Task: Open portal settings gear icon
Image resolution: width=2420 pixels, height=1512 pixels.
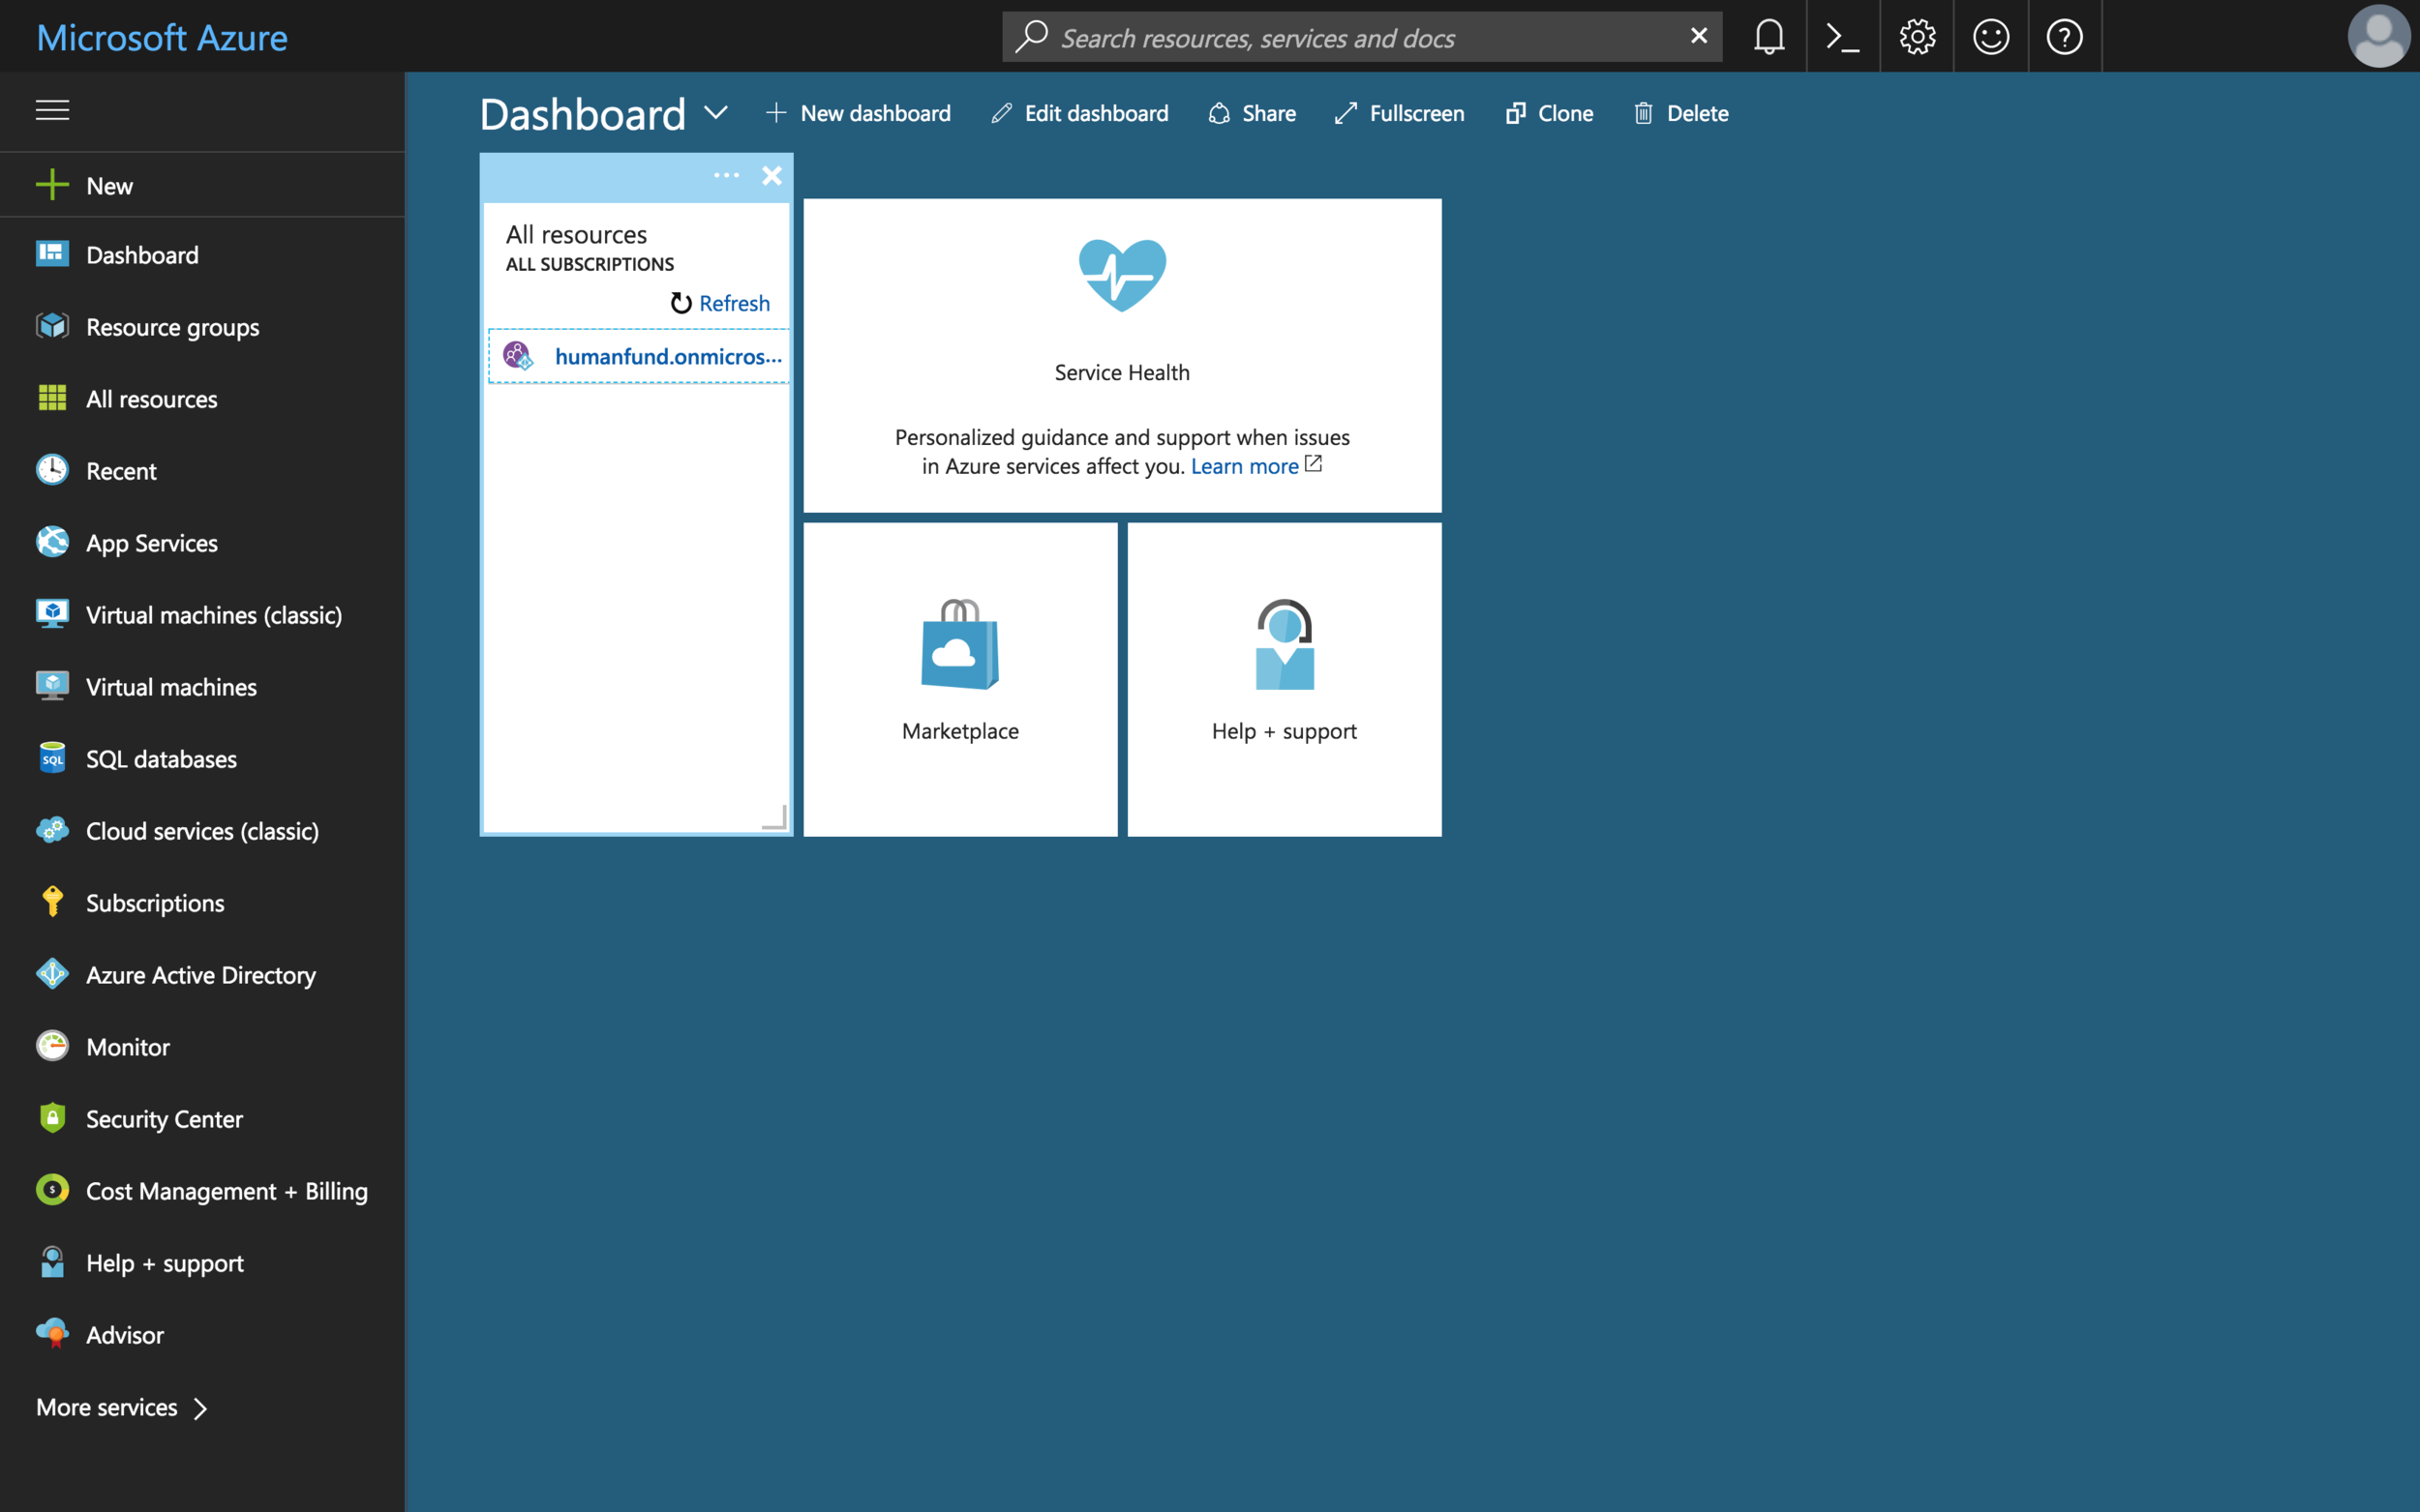Action: pyautogui.click(x=1917, y=37)
